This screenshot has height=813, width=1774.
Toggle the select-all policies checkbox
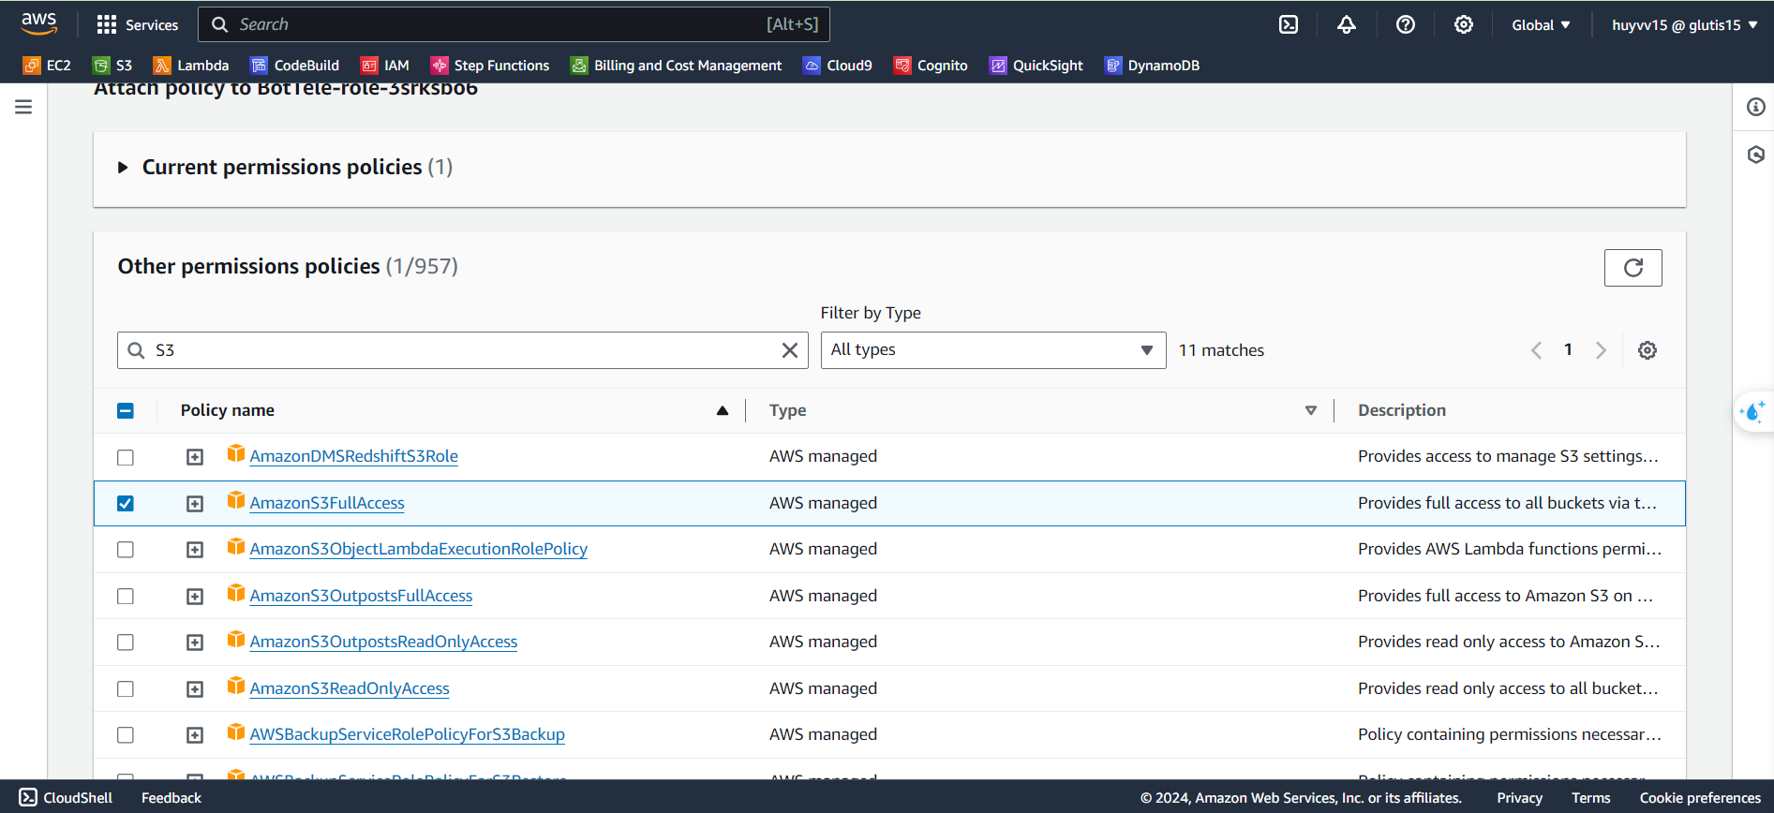pyautogui.click(x=126, y=410)
